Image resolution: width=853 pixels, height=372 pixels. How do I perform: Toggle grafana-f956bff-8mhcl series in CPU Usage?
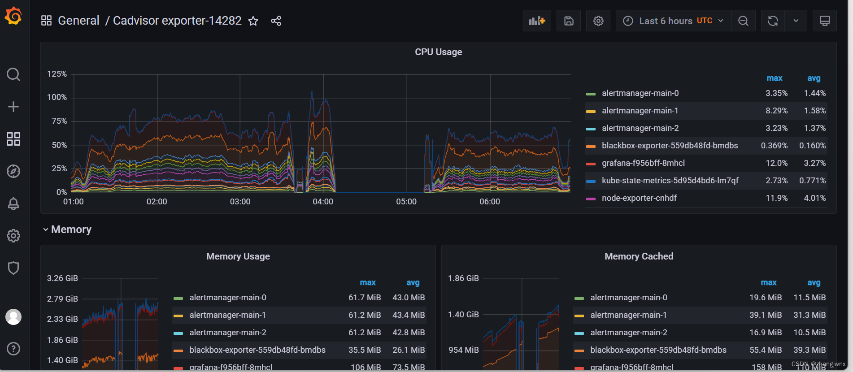point(643,163)
